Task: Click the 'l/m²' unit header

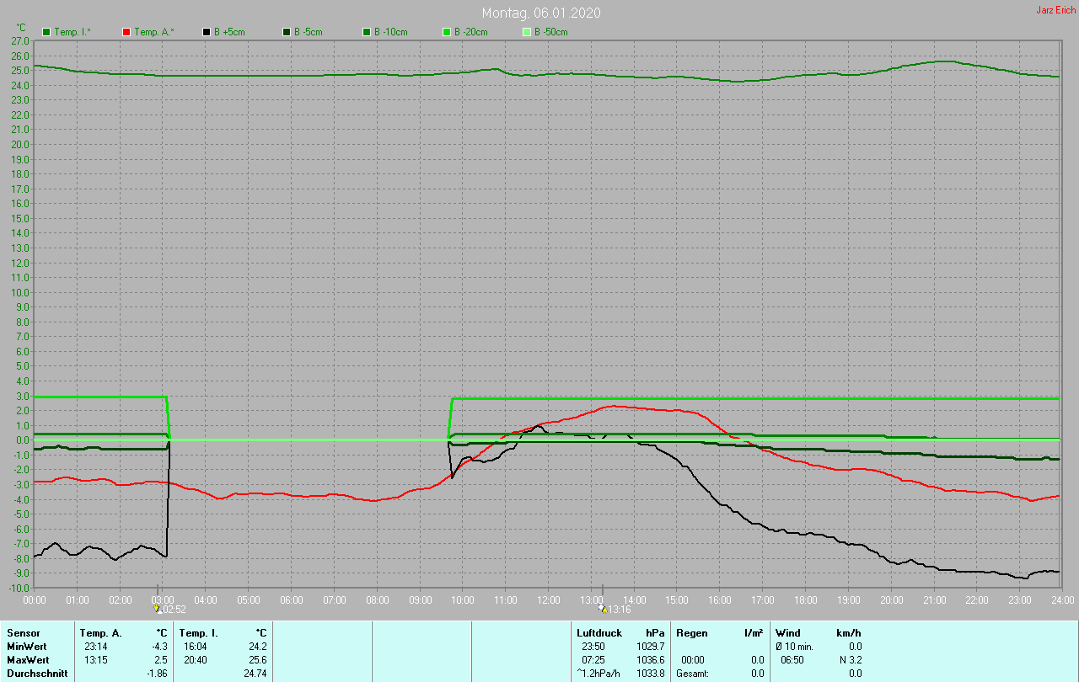Action: [754, 632]
